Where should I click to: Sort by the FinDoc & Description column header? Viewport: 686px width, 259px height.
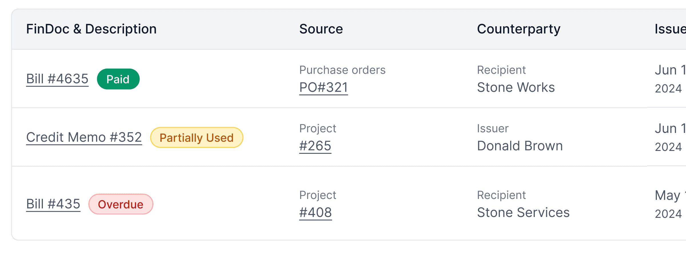pyautogui.click(x=91, y=29)
